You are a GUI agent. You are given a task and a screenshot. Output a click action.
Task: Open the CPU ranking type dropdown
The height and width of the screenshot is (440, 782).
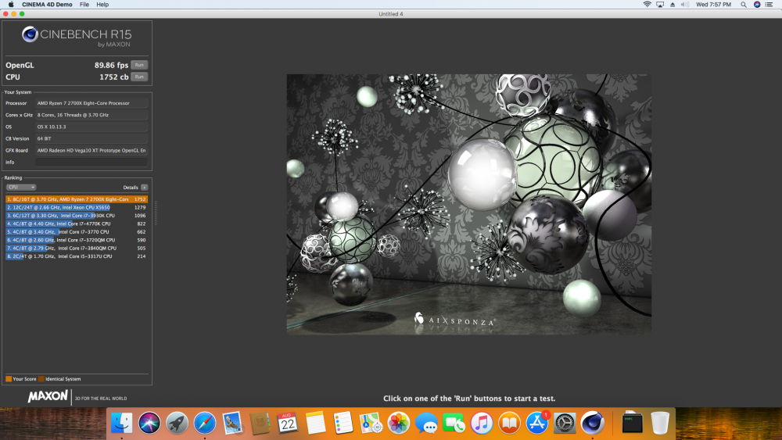point(21,188)
